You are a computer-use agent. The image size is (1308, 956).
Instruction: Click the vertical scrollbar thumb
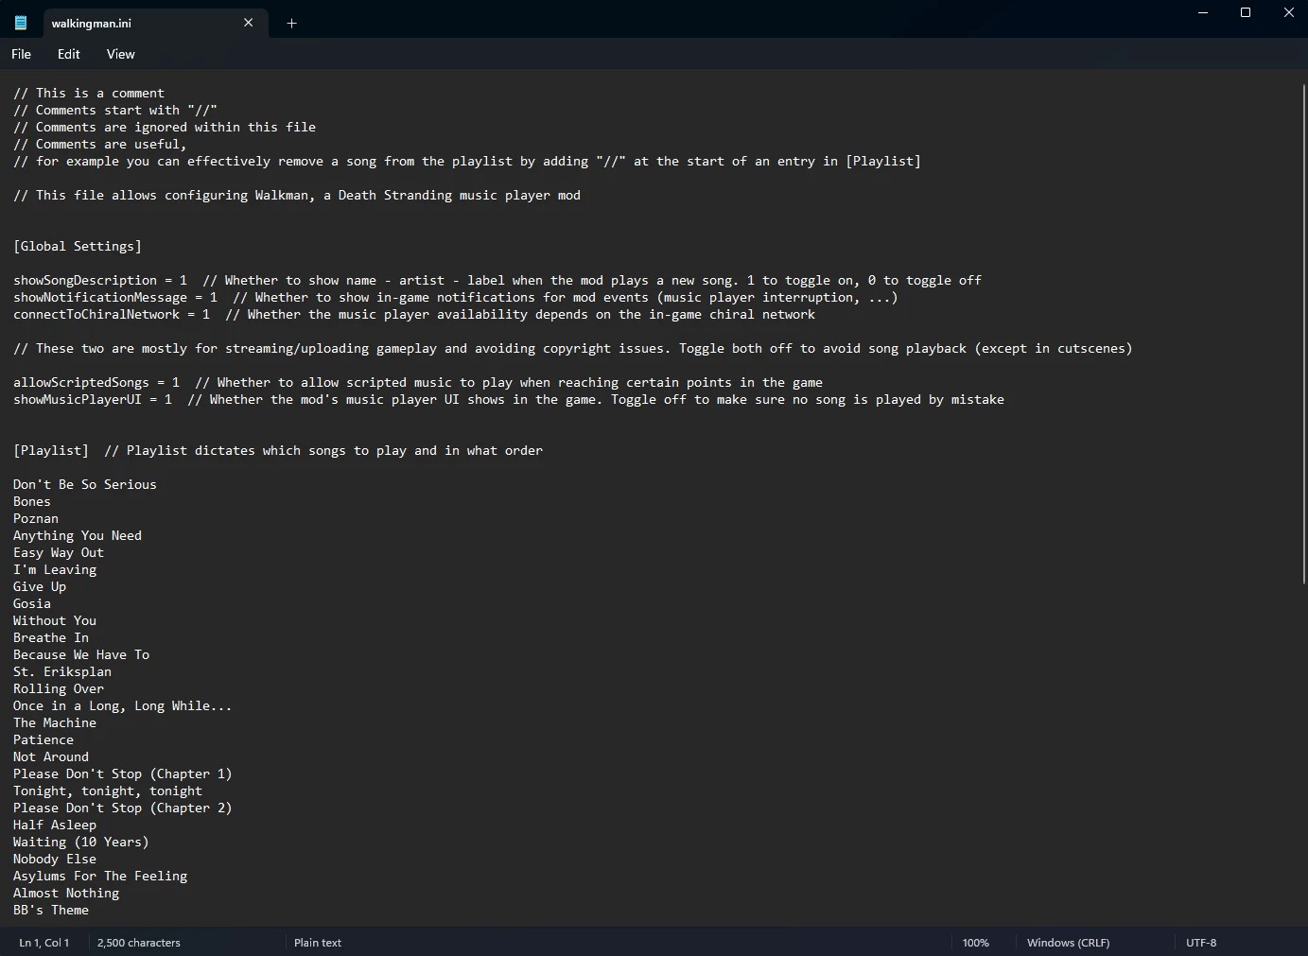pos(1303,336)
